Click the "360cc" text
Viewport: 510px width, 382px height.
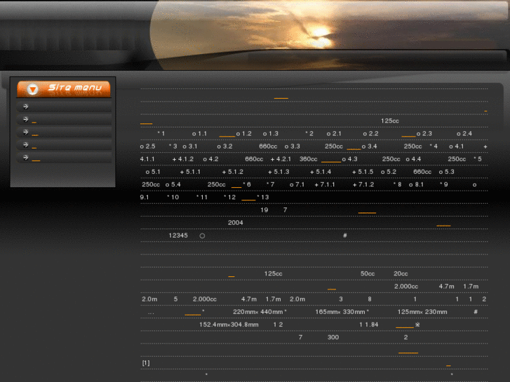(309, 159)
